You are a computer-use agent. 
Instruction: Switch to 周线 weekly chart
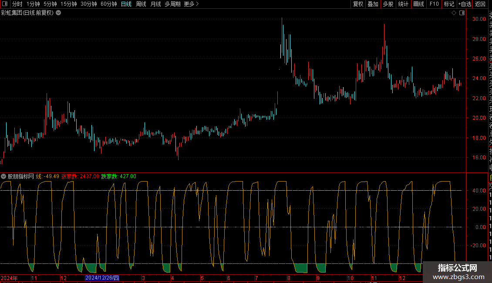[x=141, y=4]
